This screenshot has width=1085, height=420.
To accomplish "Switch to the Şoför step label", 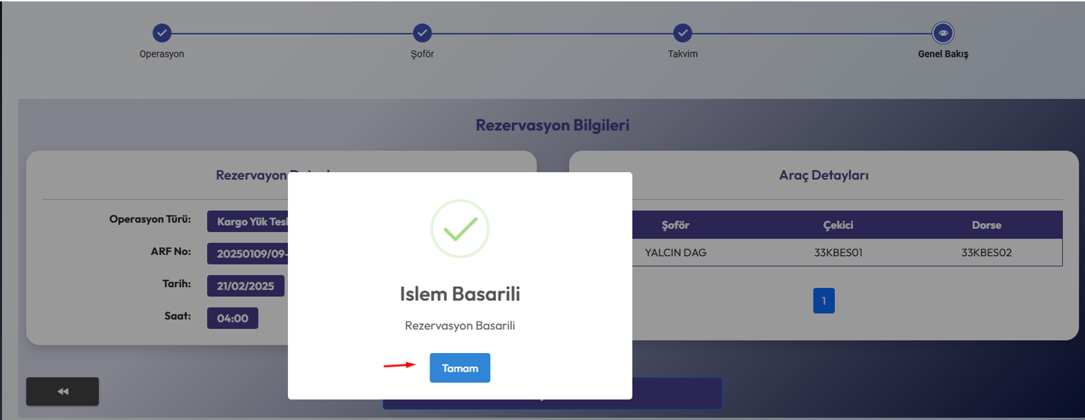I will [422, 54].
